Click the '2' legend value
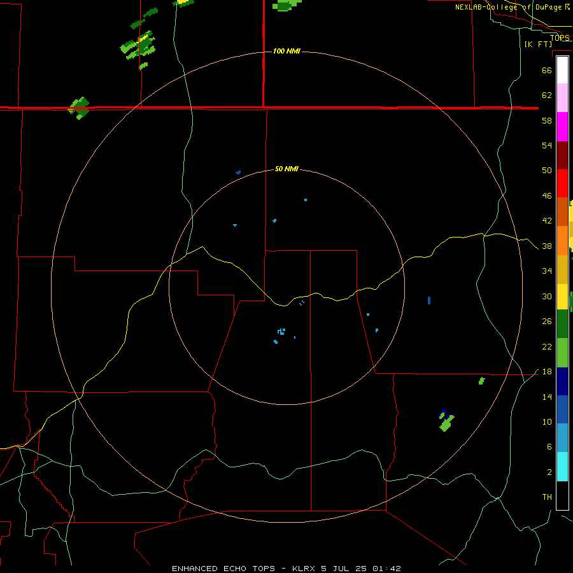573x573 pixels. click(549, 472)
